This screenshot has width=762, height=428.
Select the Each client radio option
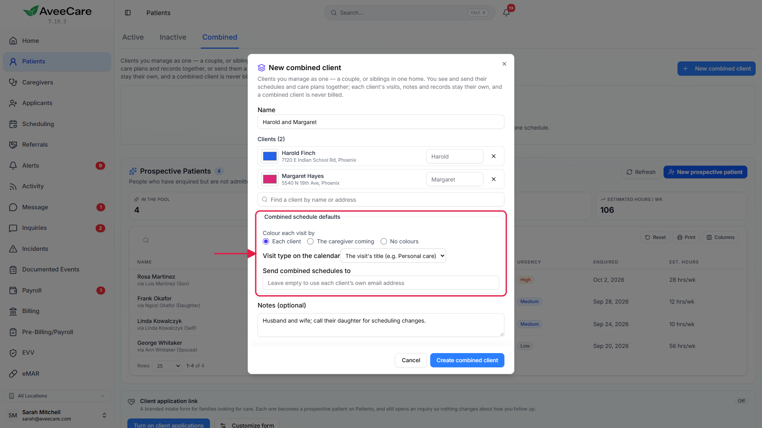266,241
